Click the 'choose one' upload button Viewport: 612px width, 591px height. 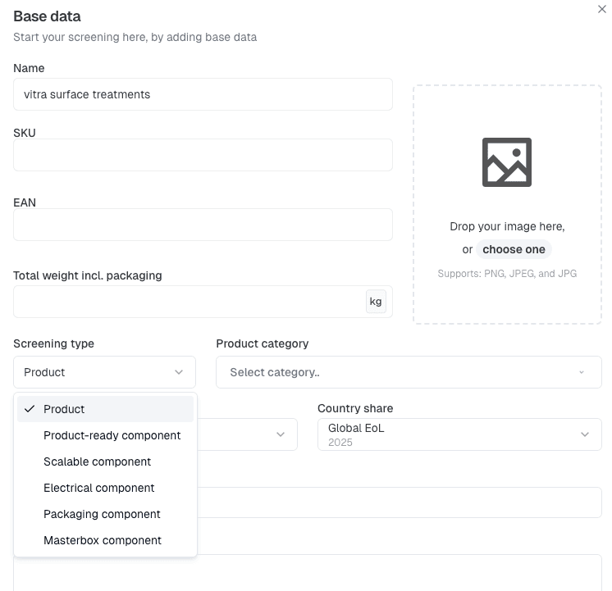point(514,249)
